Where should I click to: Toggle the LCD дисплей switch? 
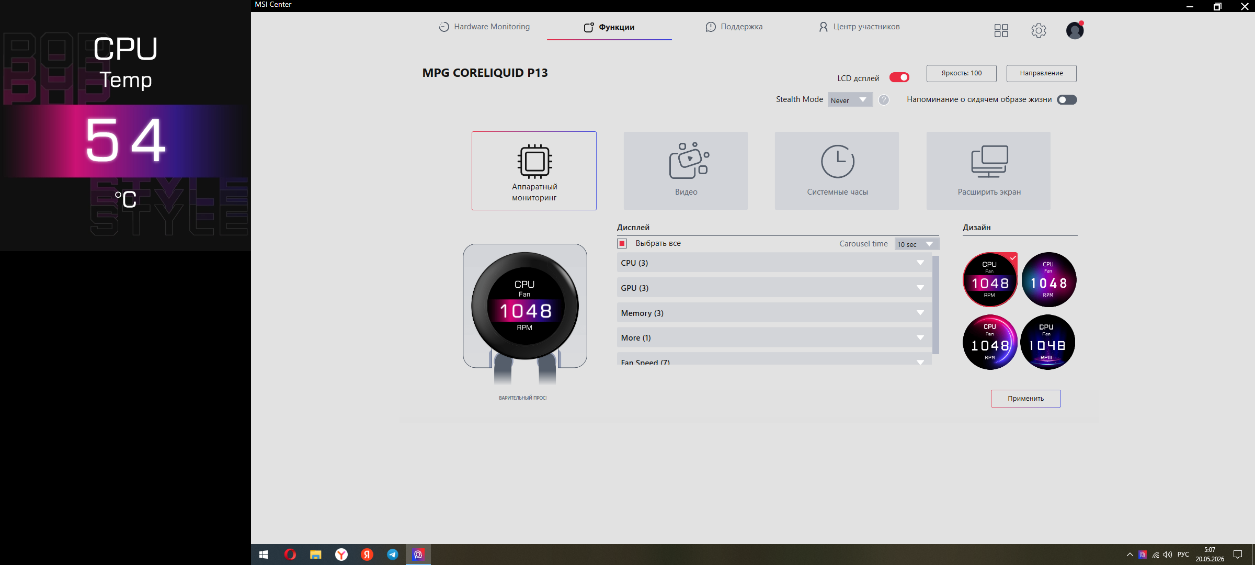(899, 77)
